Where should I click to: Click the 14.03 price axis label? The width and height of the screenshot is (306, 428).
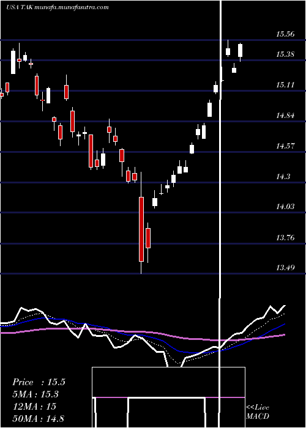click(285, 207)
